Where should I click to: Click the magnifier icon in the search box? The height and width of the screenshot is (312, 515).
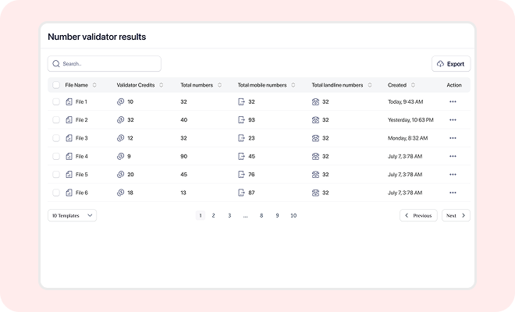(56, 64)
